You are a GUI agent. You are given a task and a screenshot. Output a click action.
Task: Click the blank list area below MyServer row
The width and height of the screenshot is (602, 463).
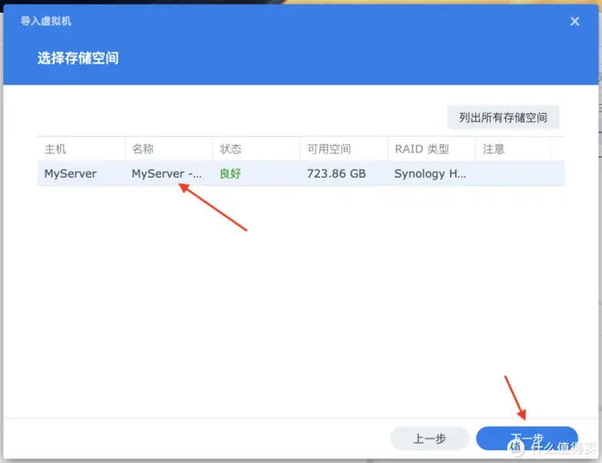coord(301,292)
